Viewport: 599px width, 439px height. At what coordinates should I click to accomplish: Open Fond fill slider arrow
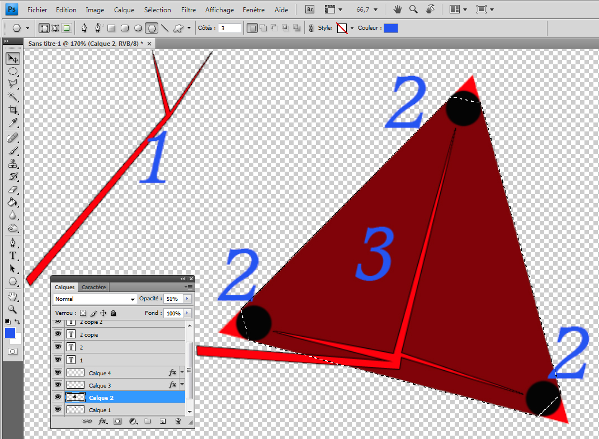point(187,313)
